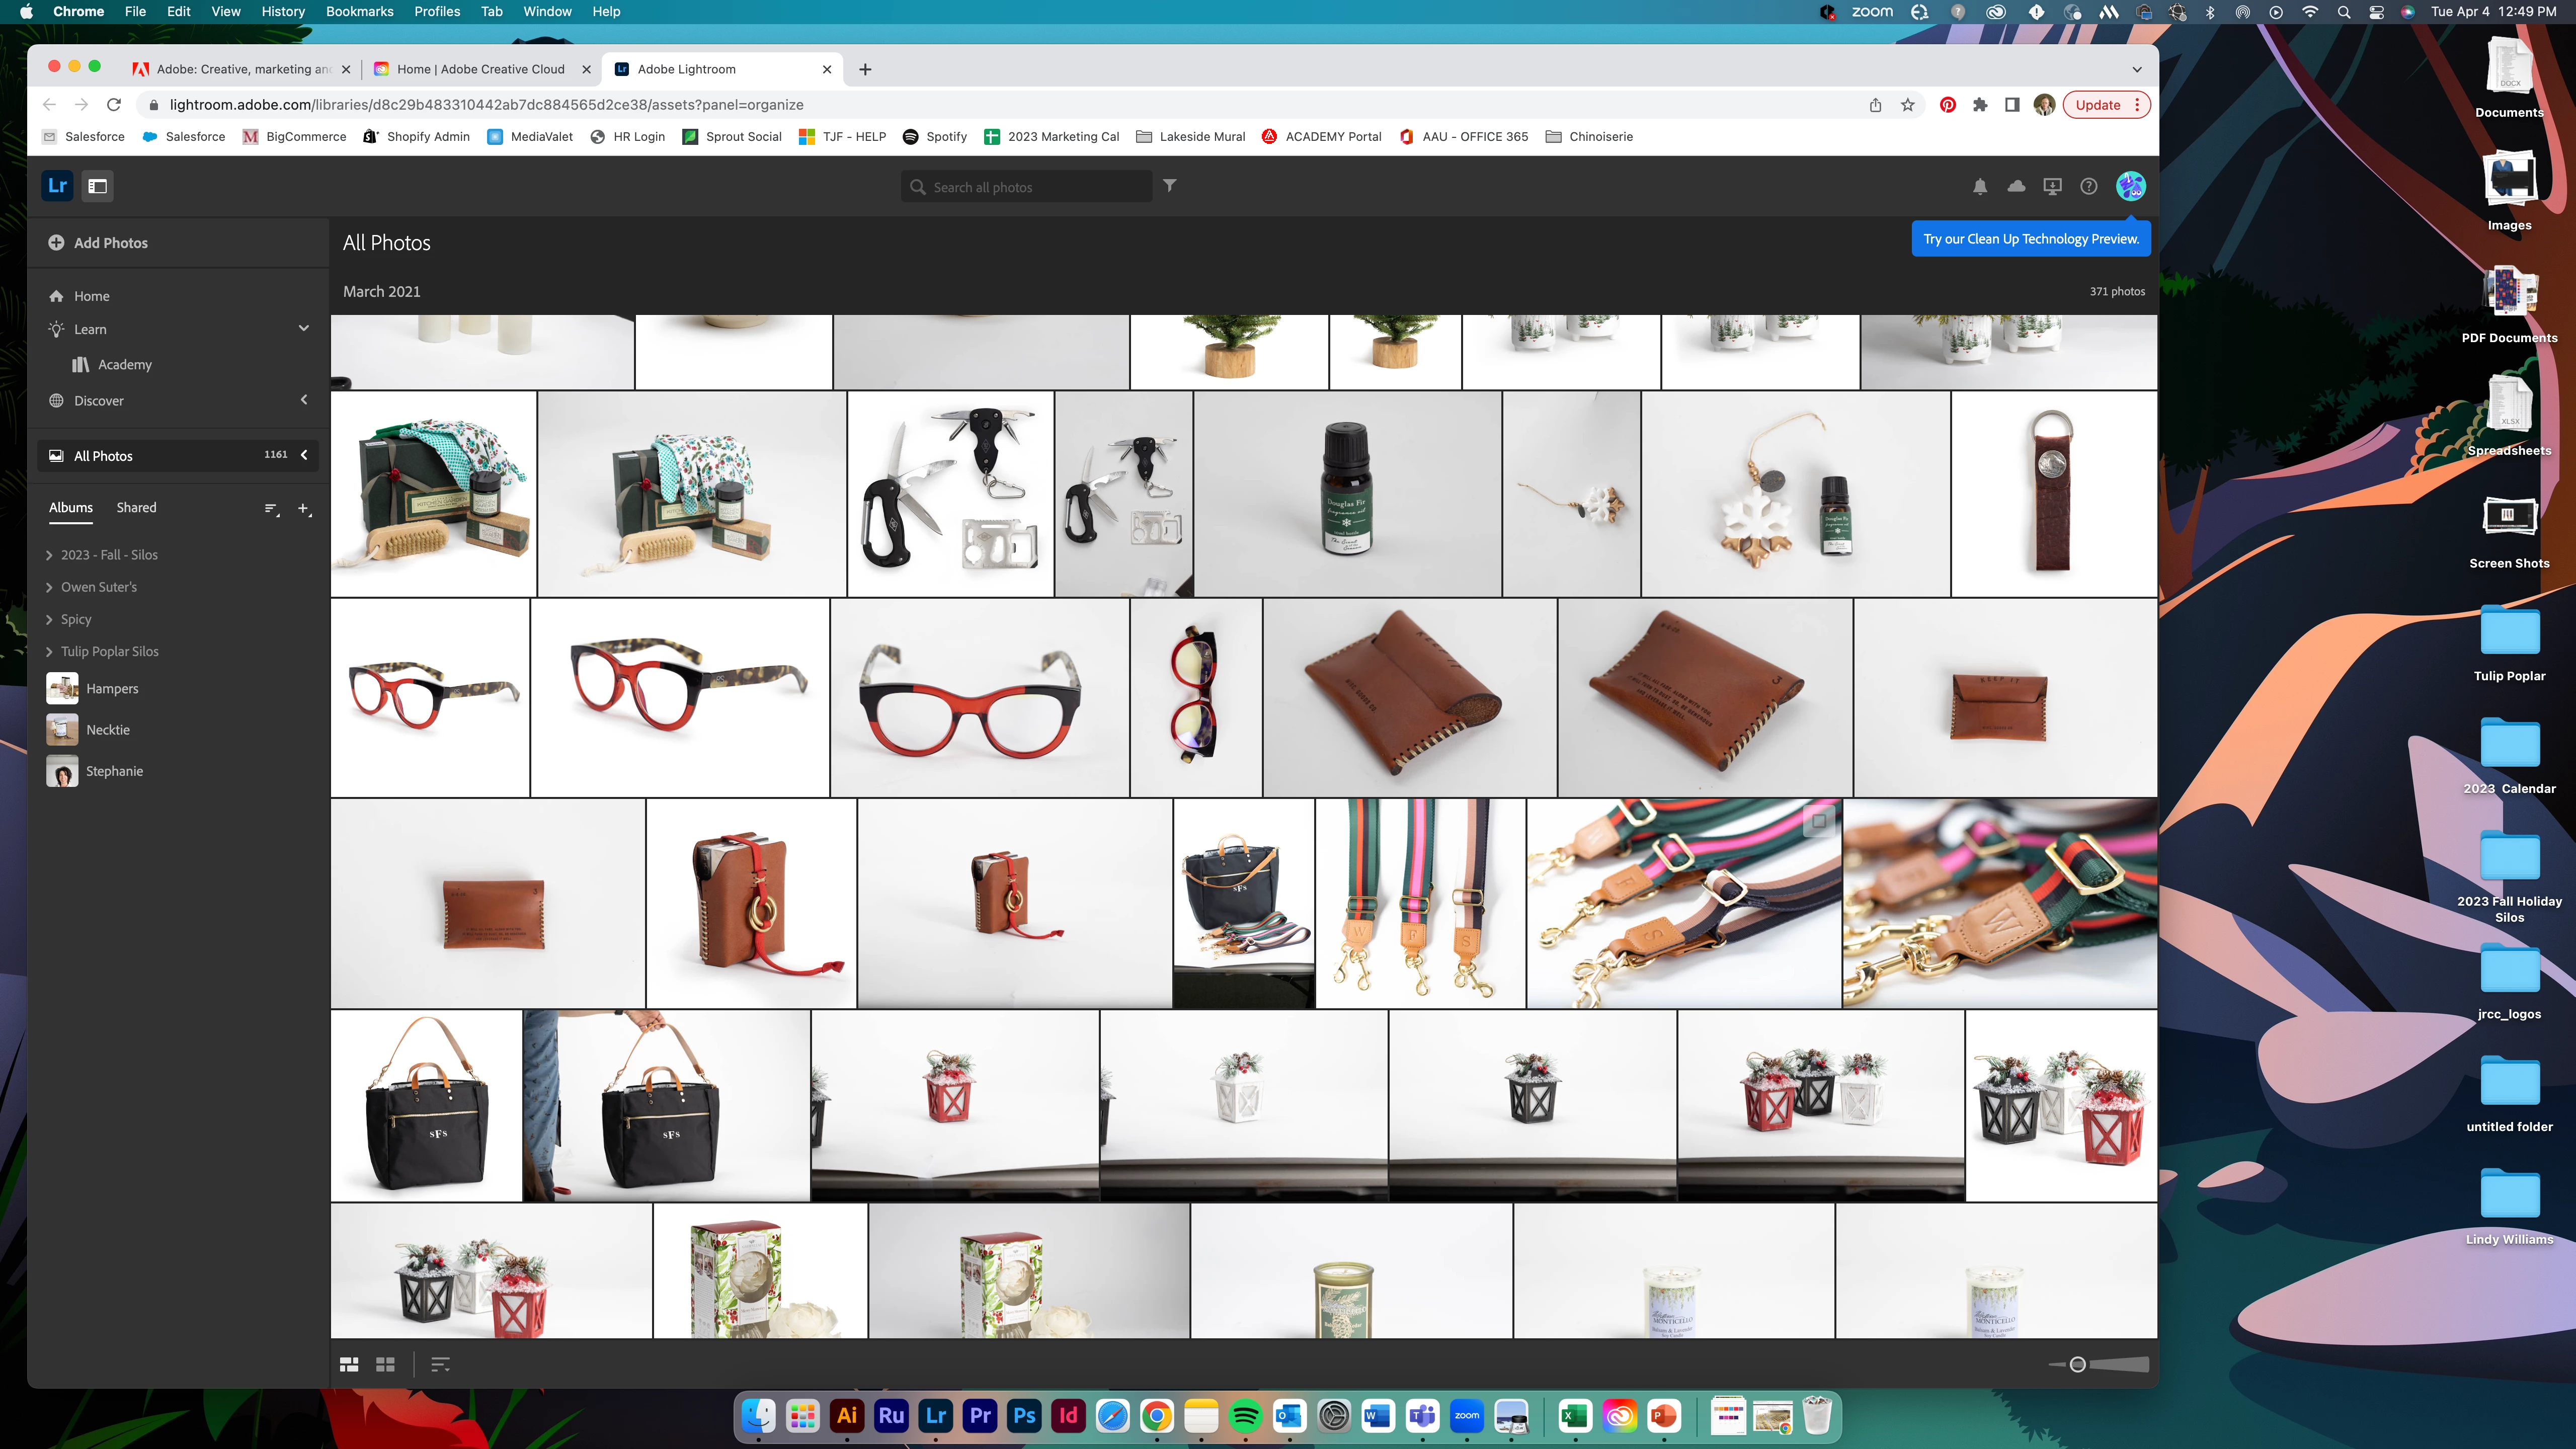Open the Bookmarks menu in menu bar
The height and width of the screenshot is (1449, 2576).
[359, 12]
